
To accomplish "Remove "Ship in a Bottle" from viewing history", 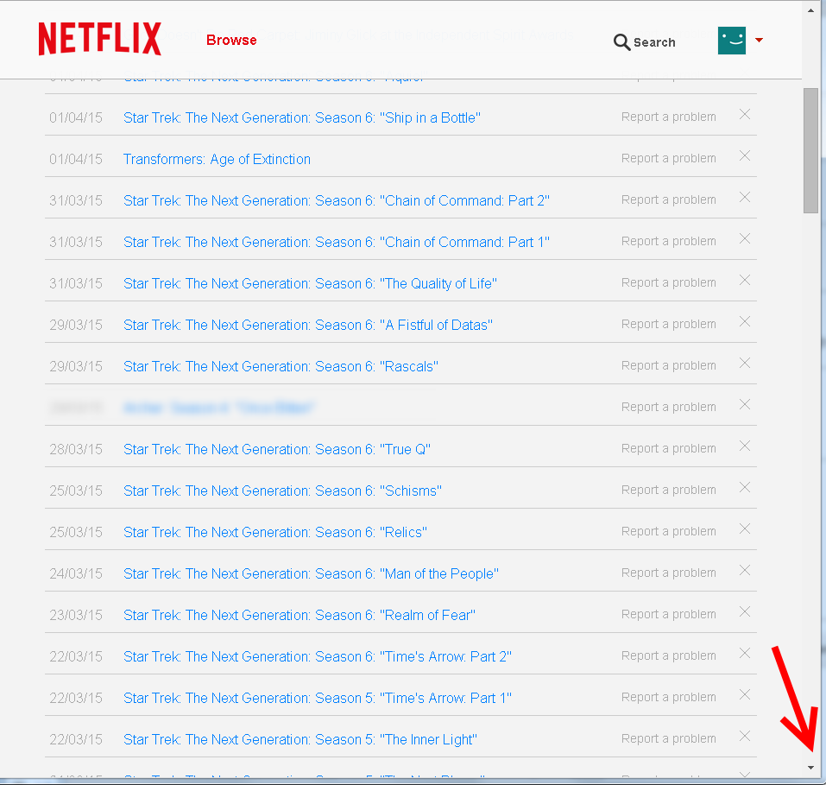I will tap(744, 114).
